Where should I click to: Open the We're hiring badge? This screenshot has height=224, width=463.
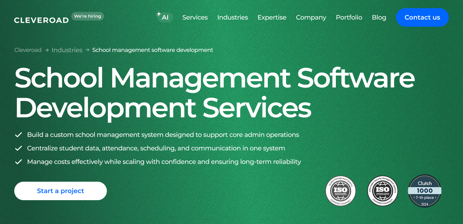pos(88,16)
